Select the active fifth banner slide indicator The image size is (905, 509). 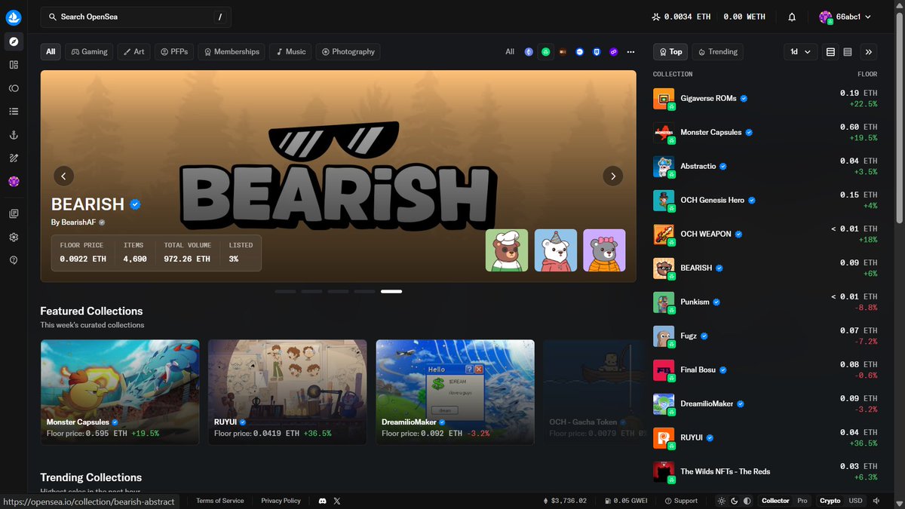[391, 291]
